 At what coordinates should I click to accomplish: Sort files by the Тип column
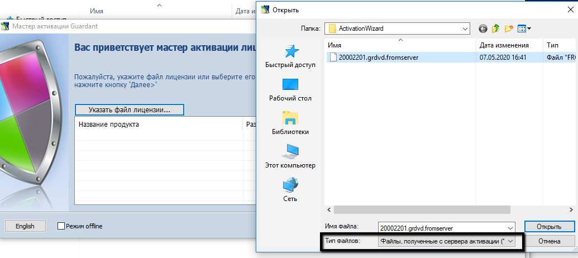pyautogui.click(x=560, y=45)
